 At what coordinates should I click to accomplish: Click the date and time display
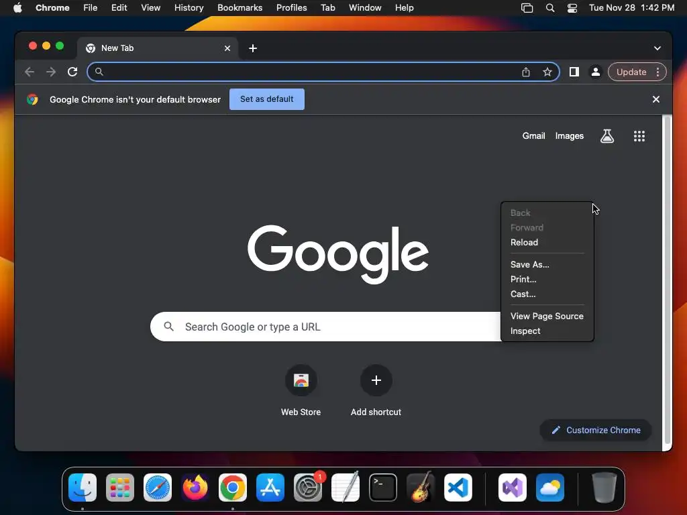(631, 8)
